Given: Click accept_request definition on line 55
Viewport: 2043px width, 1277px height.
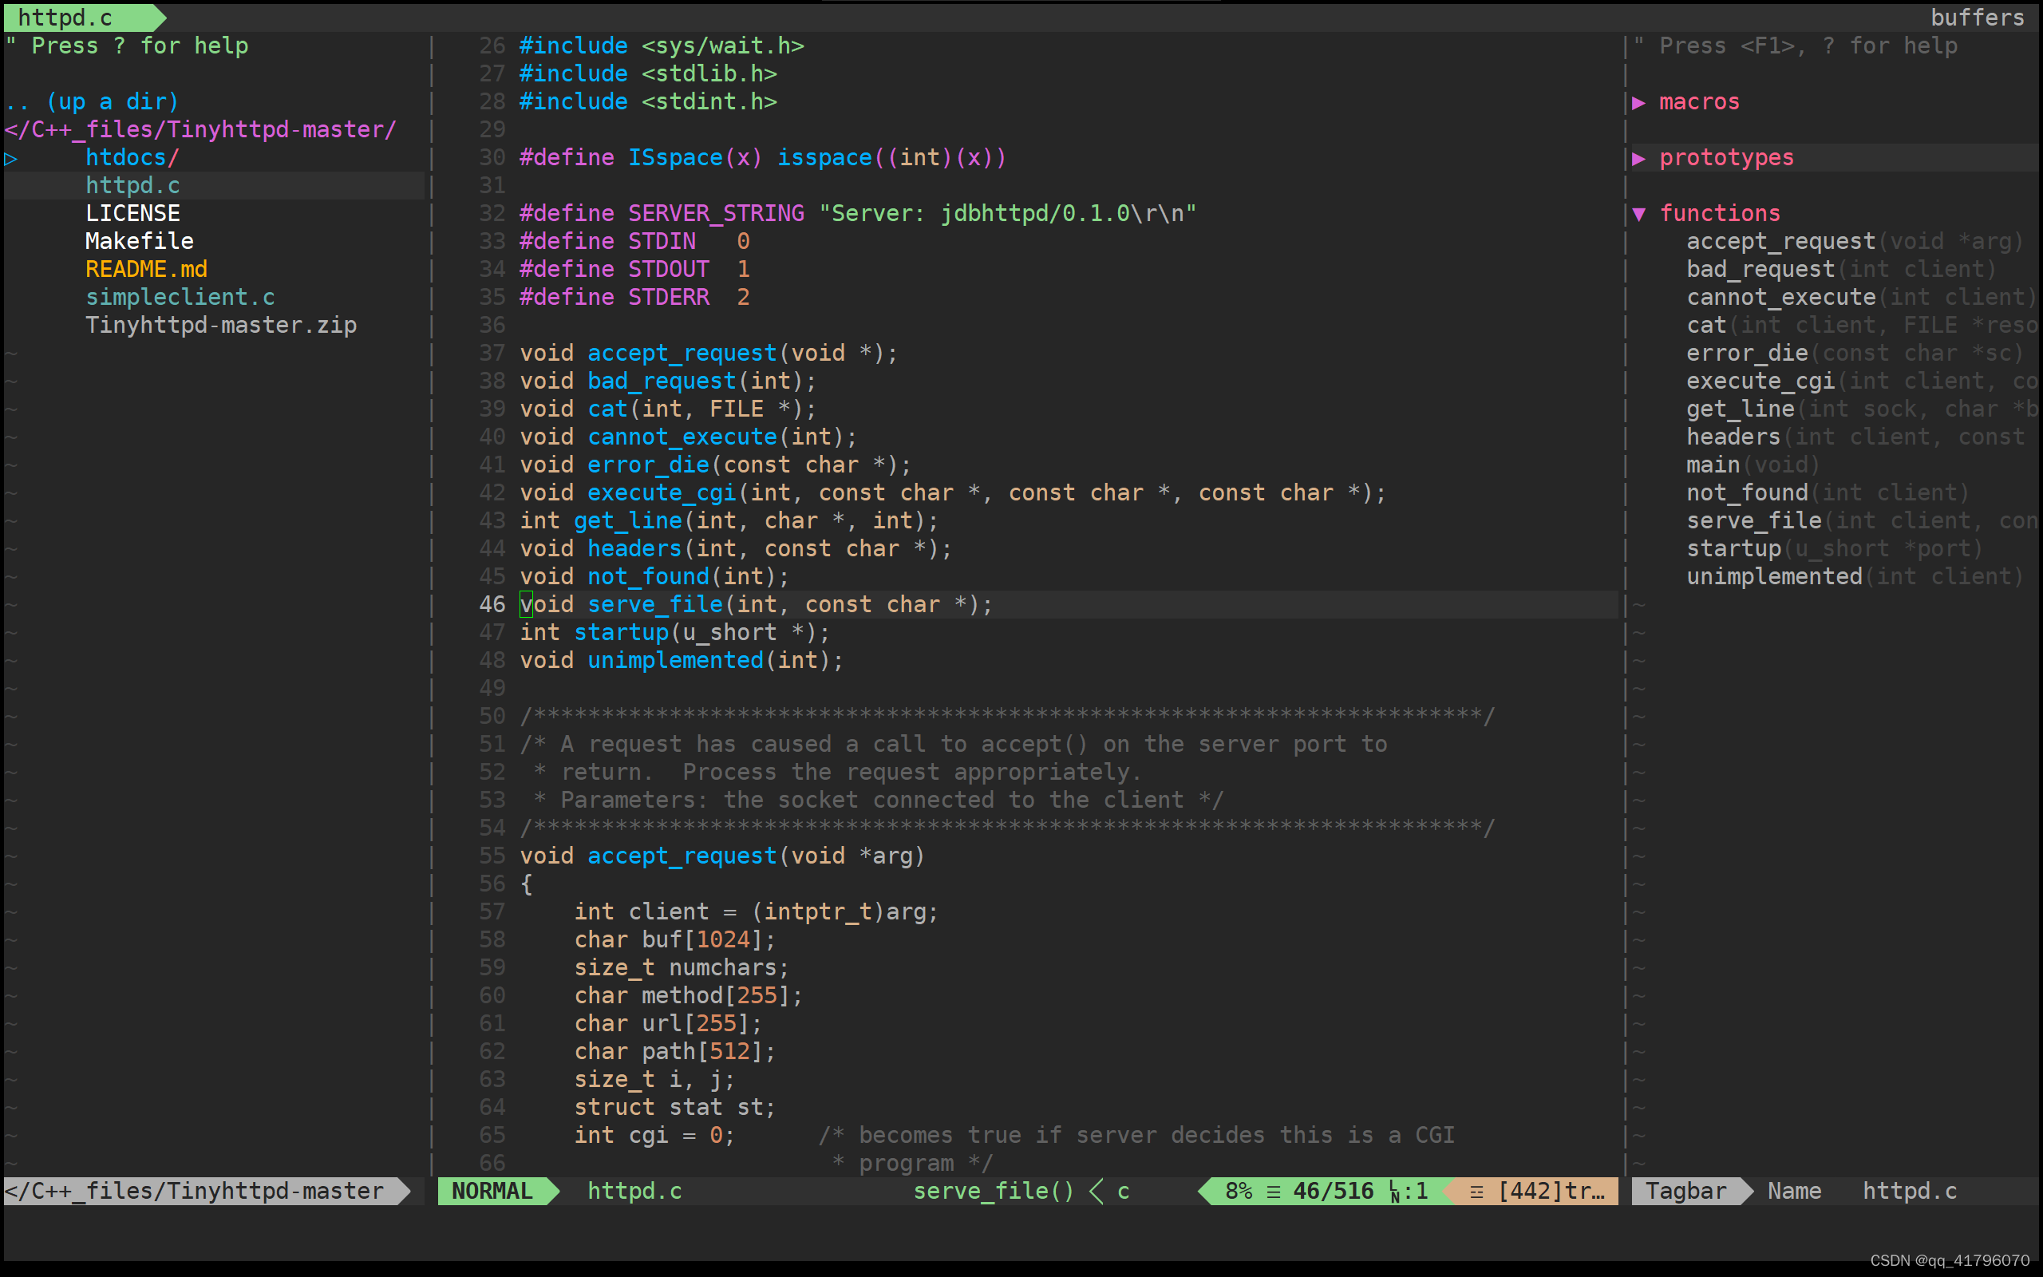Looking at the screenshot, I should [721, 856].
